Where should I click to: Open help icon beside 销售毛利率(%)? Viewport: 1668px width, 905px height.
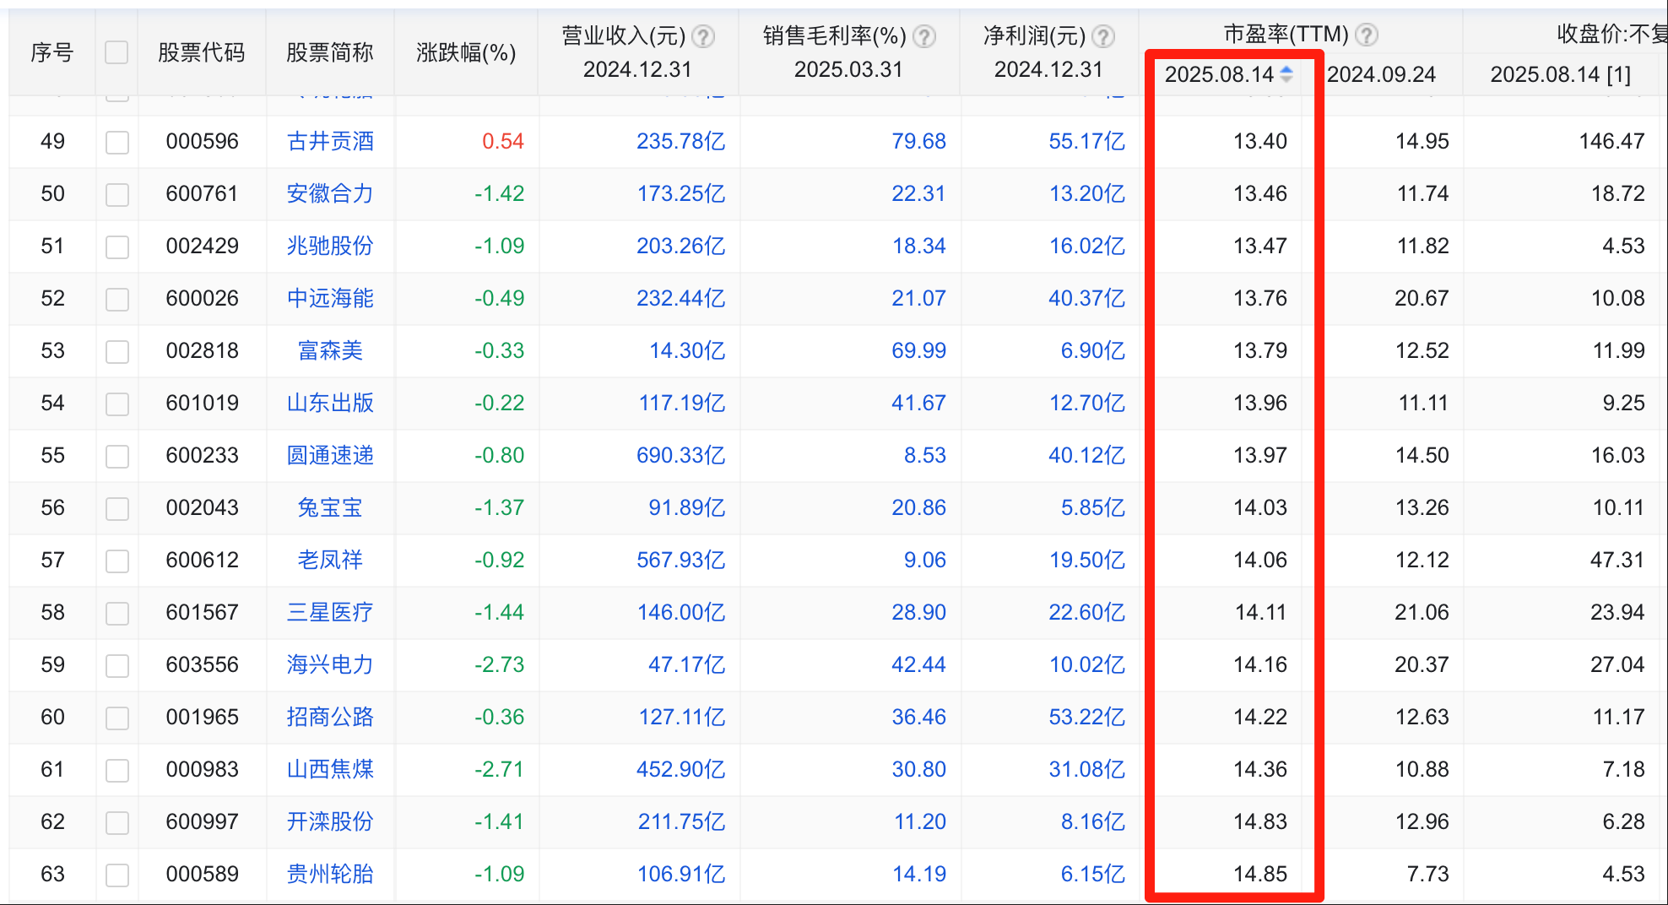pyautogui.click(x=924, y=36)
